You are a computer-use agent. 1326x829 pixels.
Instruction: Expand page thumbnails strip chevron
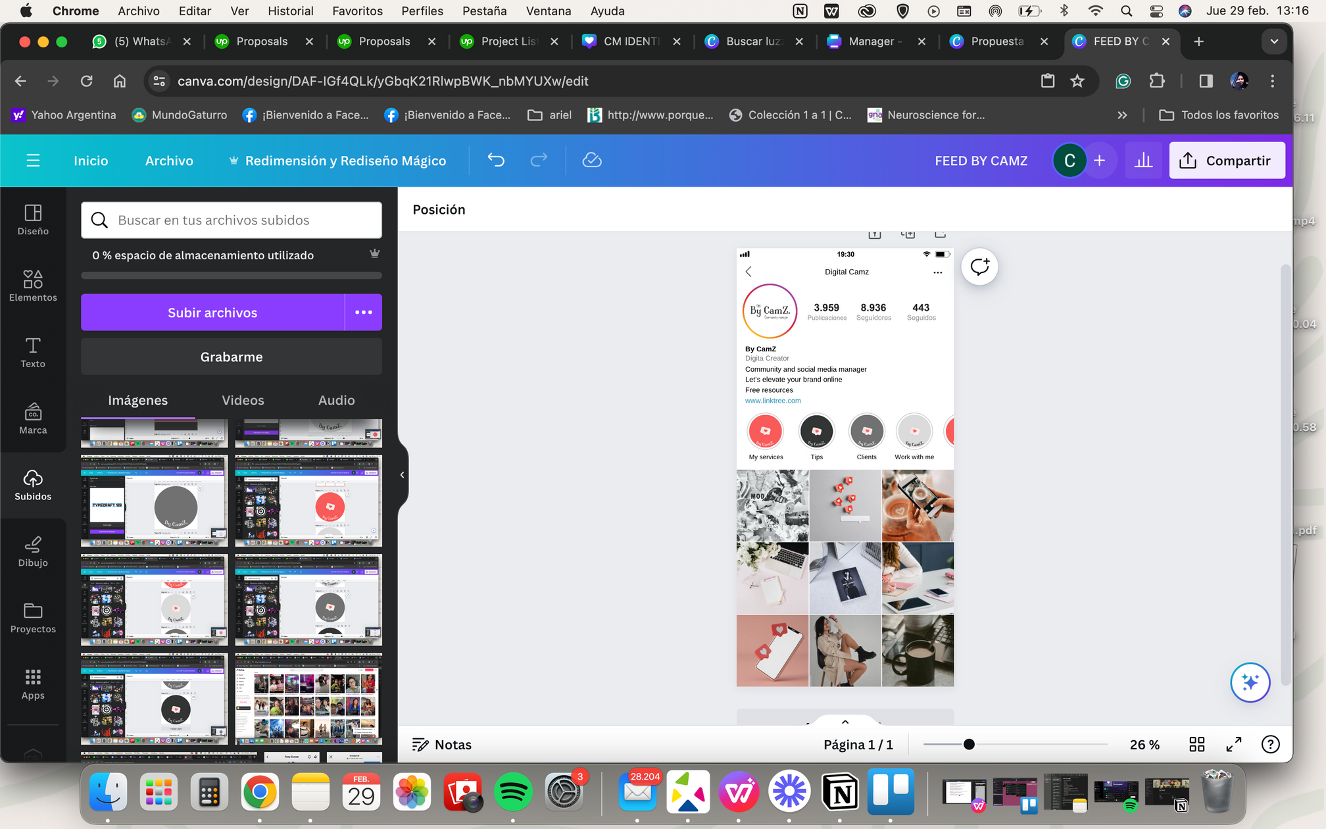click(x=845, y=722)
